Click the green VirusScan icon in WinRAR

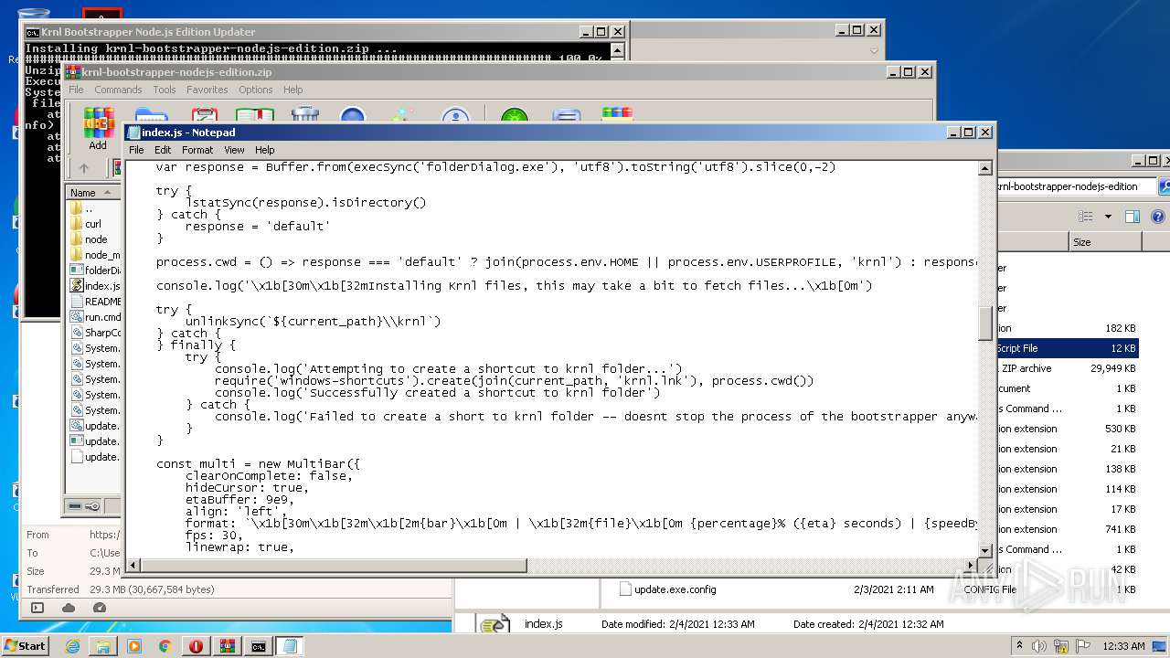pyautogui.click(x=515, y=114)
